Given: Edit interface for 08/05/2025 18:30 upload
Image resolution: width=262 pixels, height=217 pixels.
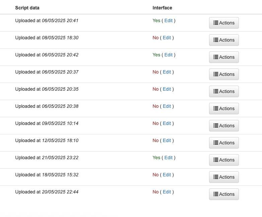Looking at the screenshot, I should coord(167,38).
